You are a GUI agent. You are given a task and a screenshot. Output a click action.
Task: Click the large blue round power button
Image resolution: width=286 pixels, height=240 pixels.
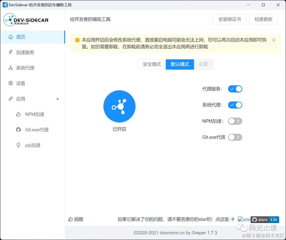[119, 106]
